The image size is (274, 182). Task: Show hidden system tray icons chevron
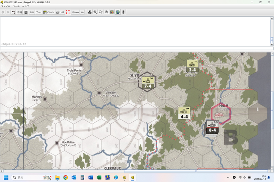pos(228,177)
